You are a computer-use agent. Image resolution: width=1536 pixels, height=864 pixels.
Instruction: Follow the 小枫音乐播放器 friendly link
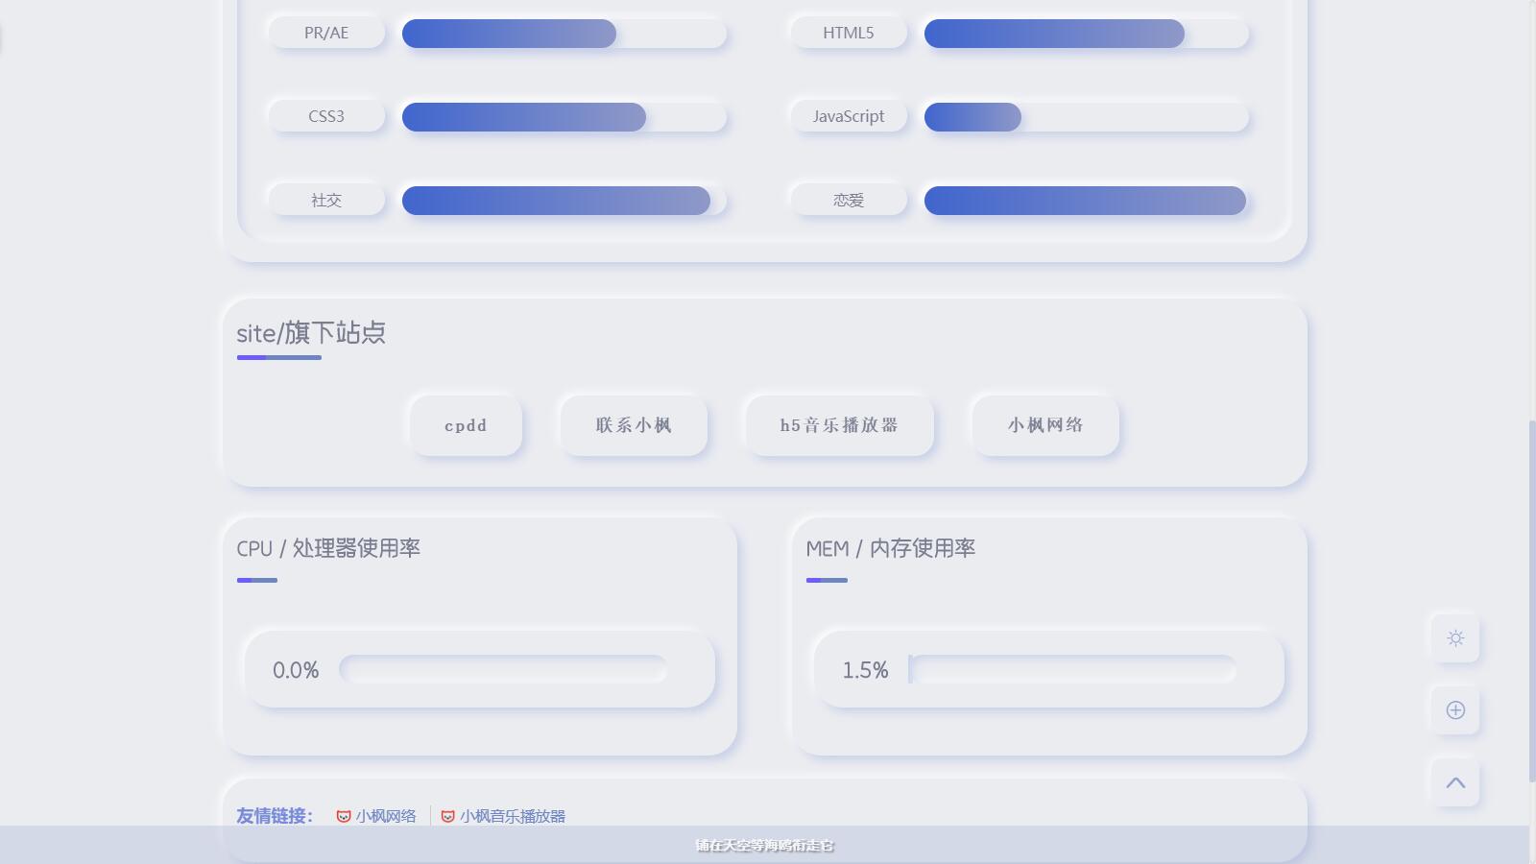click(513, 816)
